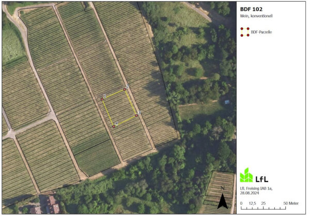Click the '50 Meter' scale label

(291, 204)
